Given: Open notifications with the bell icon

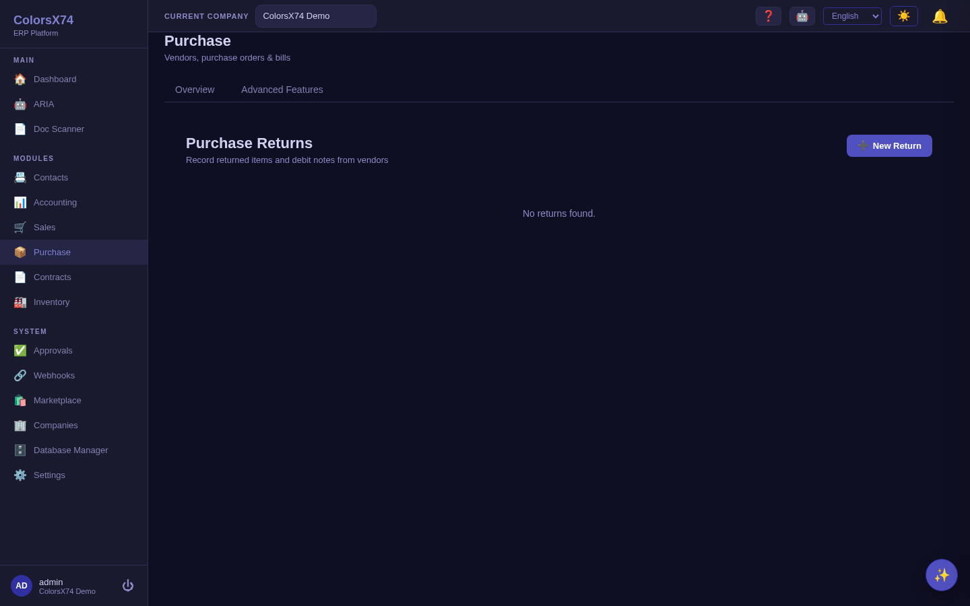Looking at the screenshot, I should point(940,16).
